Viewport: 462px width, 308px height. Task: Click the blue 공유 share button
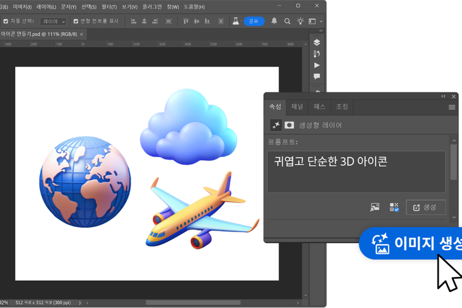pyautogui.click(x=254, y=21)
